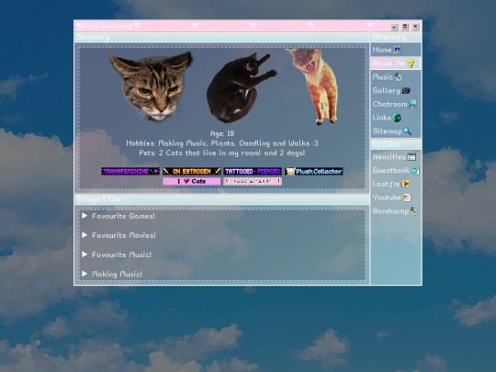Image resolution: width=496 pixels, height=372 pixels.
Task: Click the I heart Cats badge
Action: pos(192,181)
